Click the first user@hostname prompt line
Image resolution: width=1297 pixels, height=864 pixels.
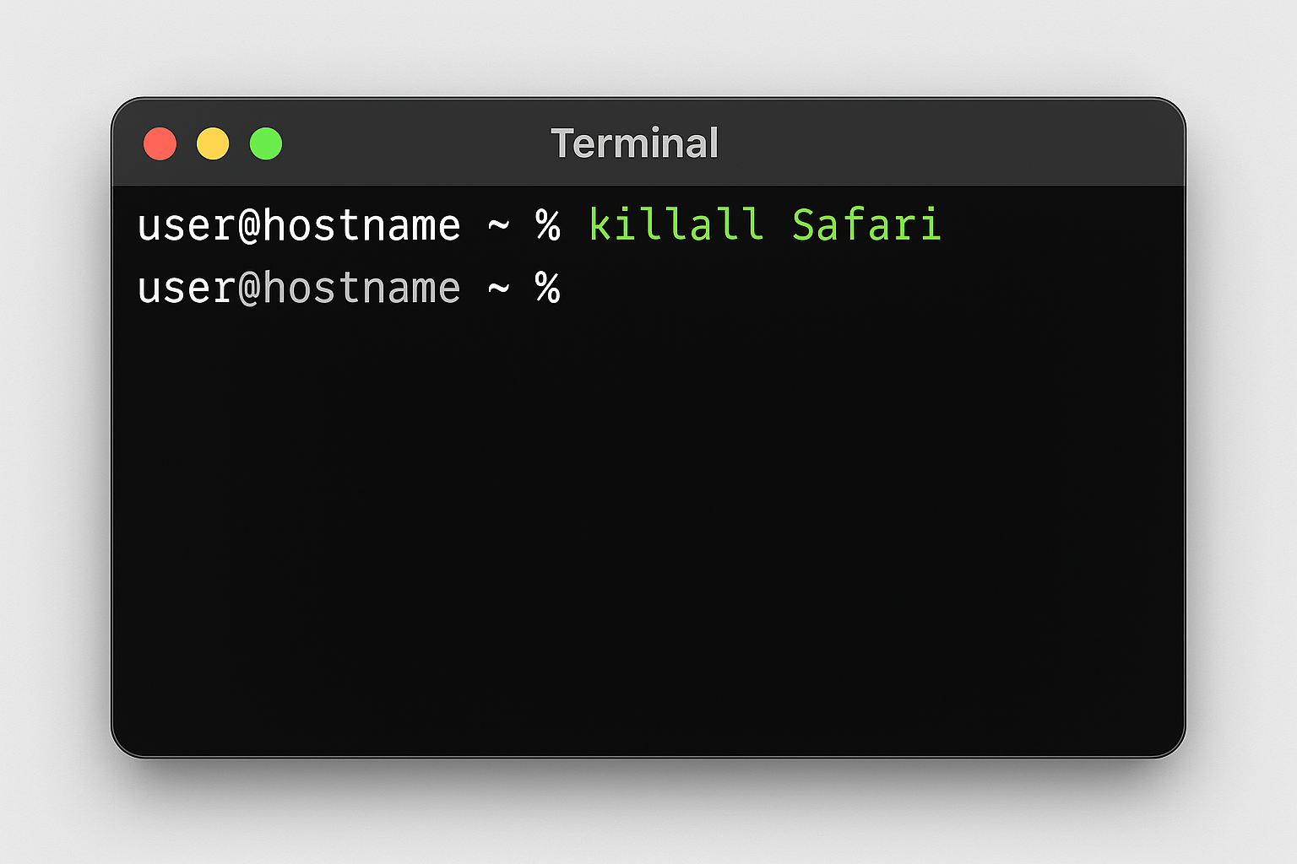pyautogui.click(x=299, y=225)
